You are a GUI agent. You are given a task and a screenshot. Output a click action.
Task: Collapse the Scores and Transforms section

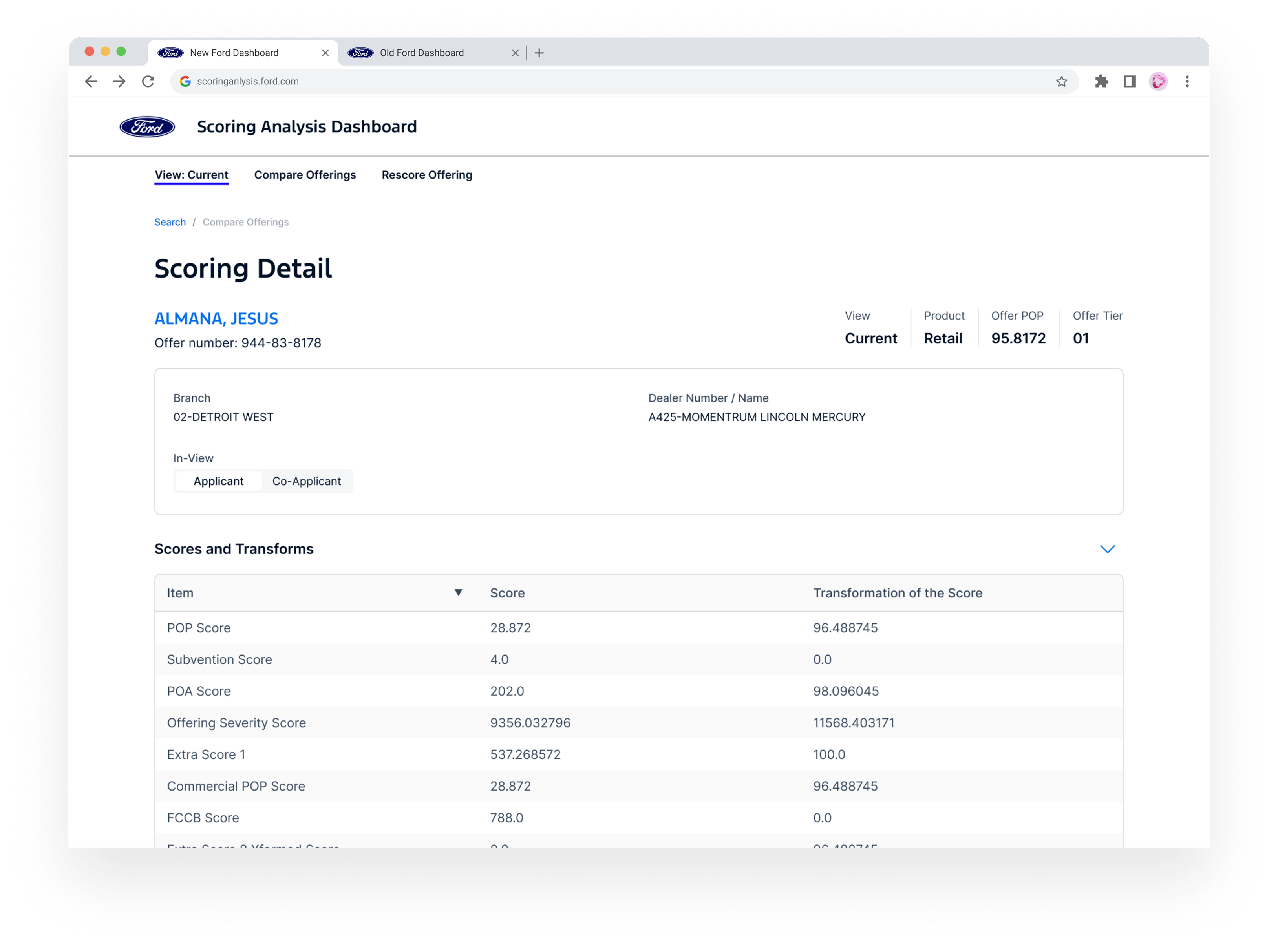[1107, 549]
